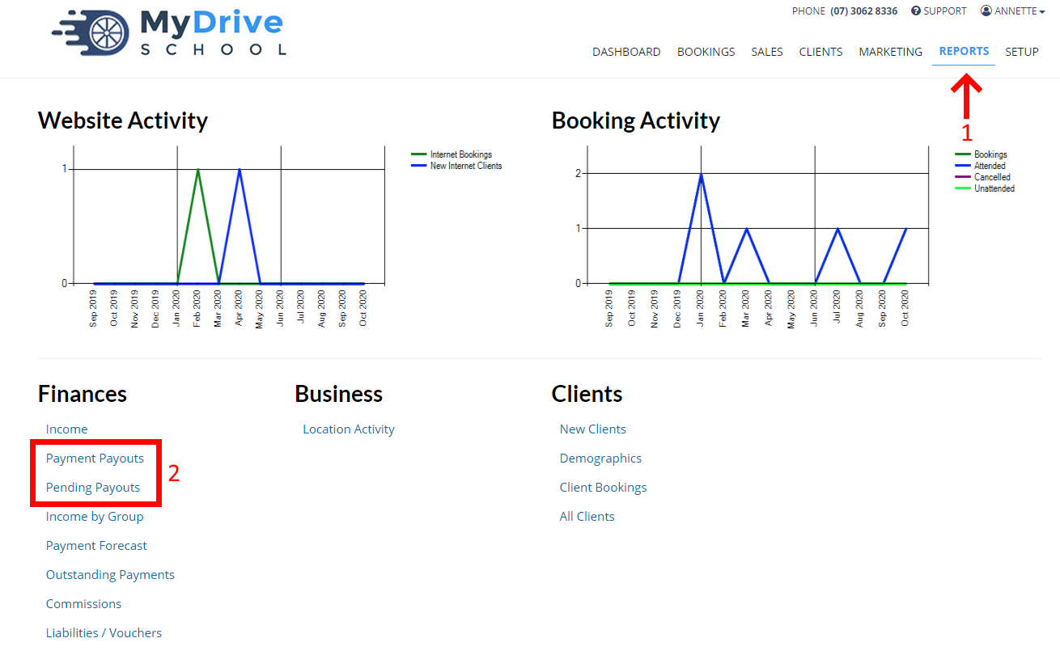This screenshot has height=651, width=1060.
Task: Click the Website Activity heading
Action: point(123,120)
